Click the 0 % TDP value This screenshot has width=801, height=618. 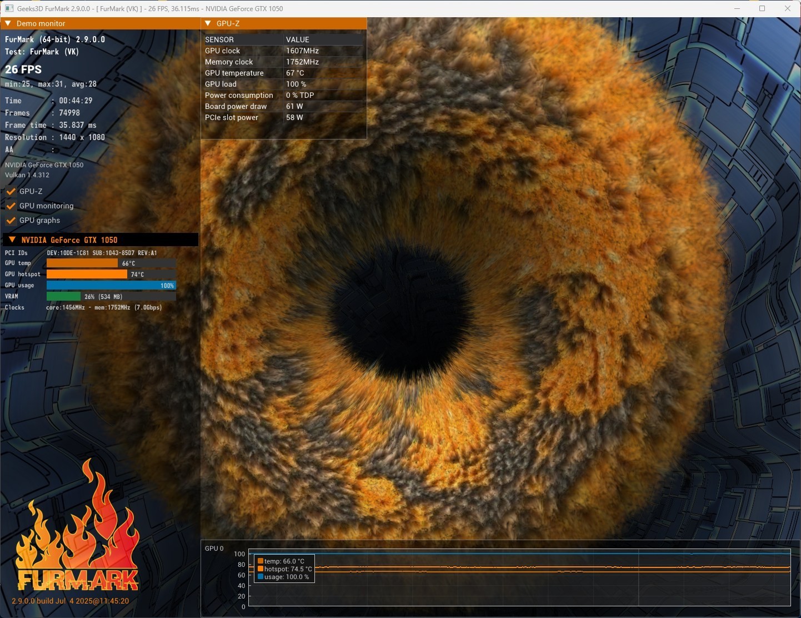tap(300, 95)
